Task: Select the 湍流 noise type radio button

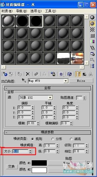Action: (71, 139)
